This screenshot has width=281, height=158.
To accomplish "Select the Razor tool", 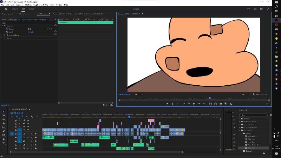I will [x=4, y=124].
